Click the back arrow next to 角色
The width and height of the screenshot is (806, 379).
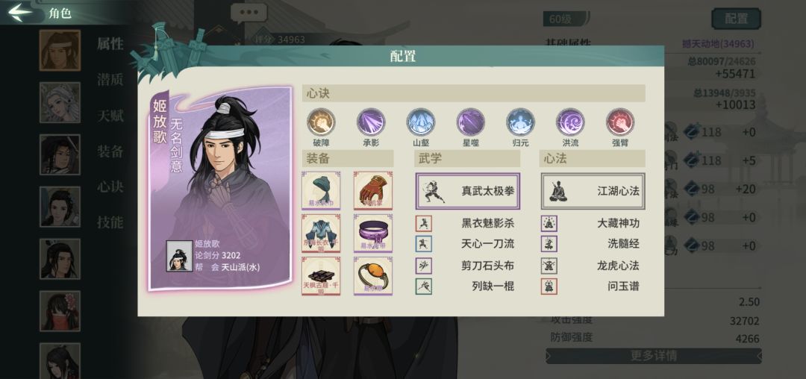(21, 13)
